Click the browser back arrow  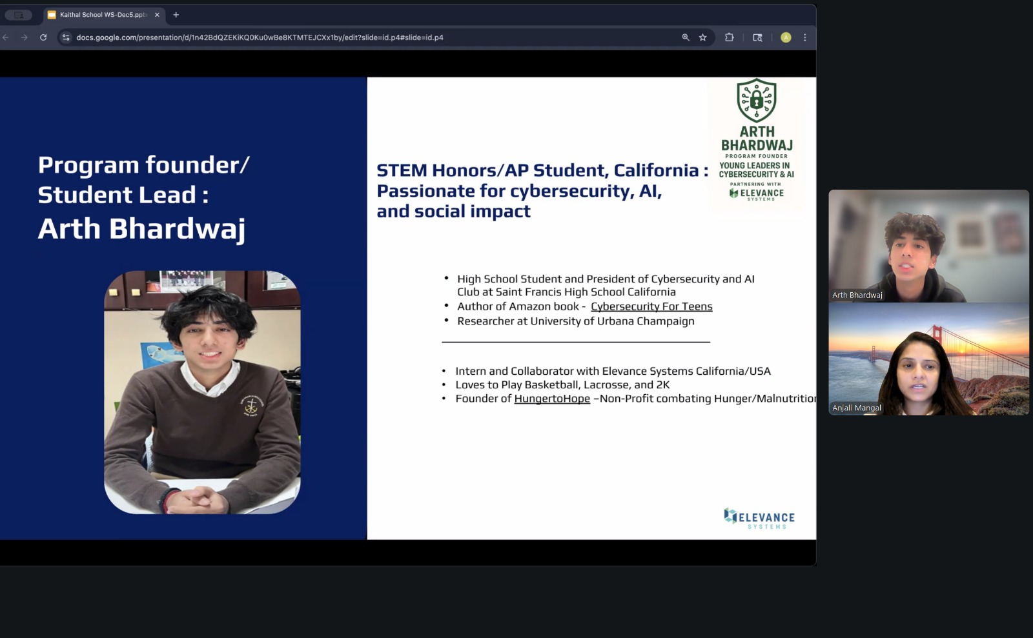[6, 37]
